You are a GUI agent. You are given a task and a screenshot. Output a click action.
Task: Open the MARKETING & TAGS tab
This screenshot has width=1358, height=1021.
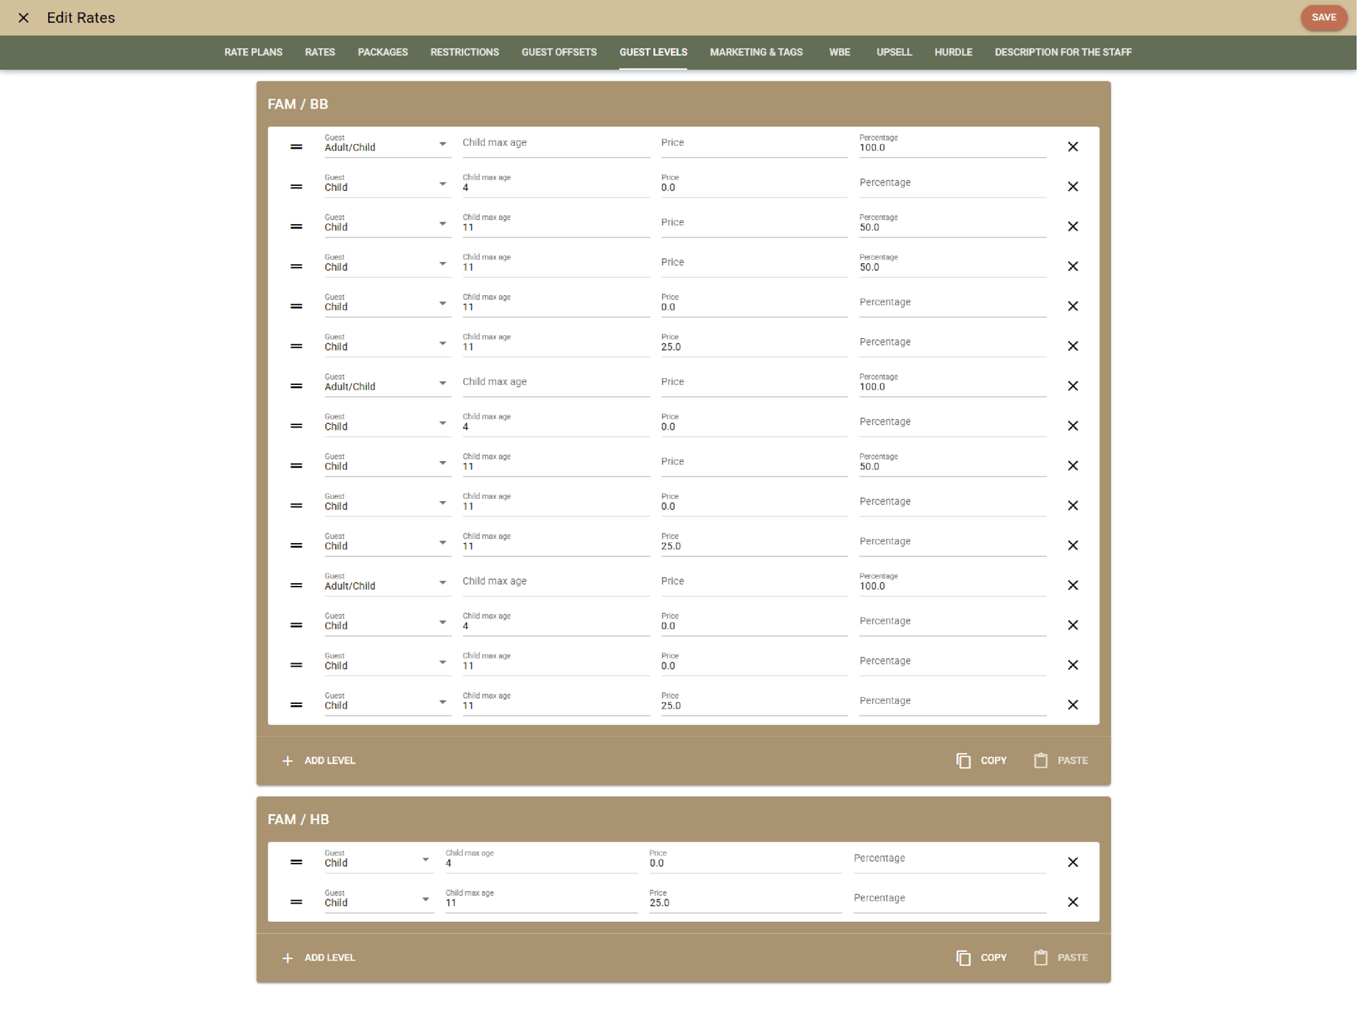pyautogui.click(x=756, y=52)
